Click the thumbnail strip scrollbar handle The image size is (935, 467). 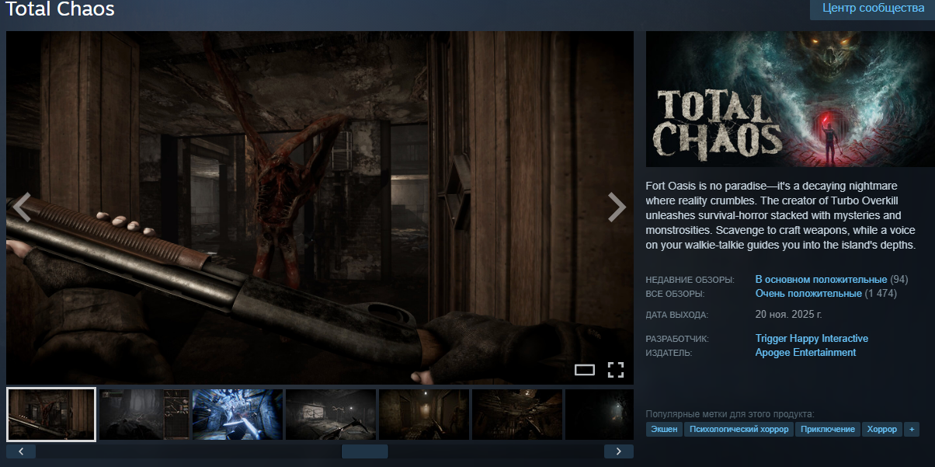click(x=365, y=451)
